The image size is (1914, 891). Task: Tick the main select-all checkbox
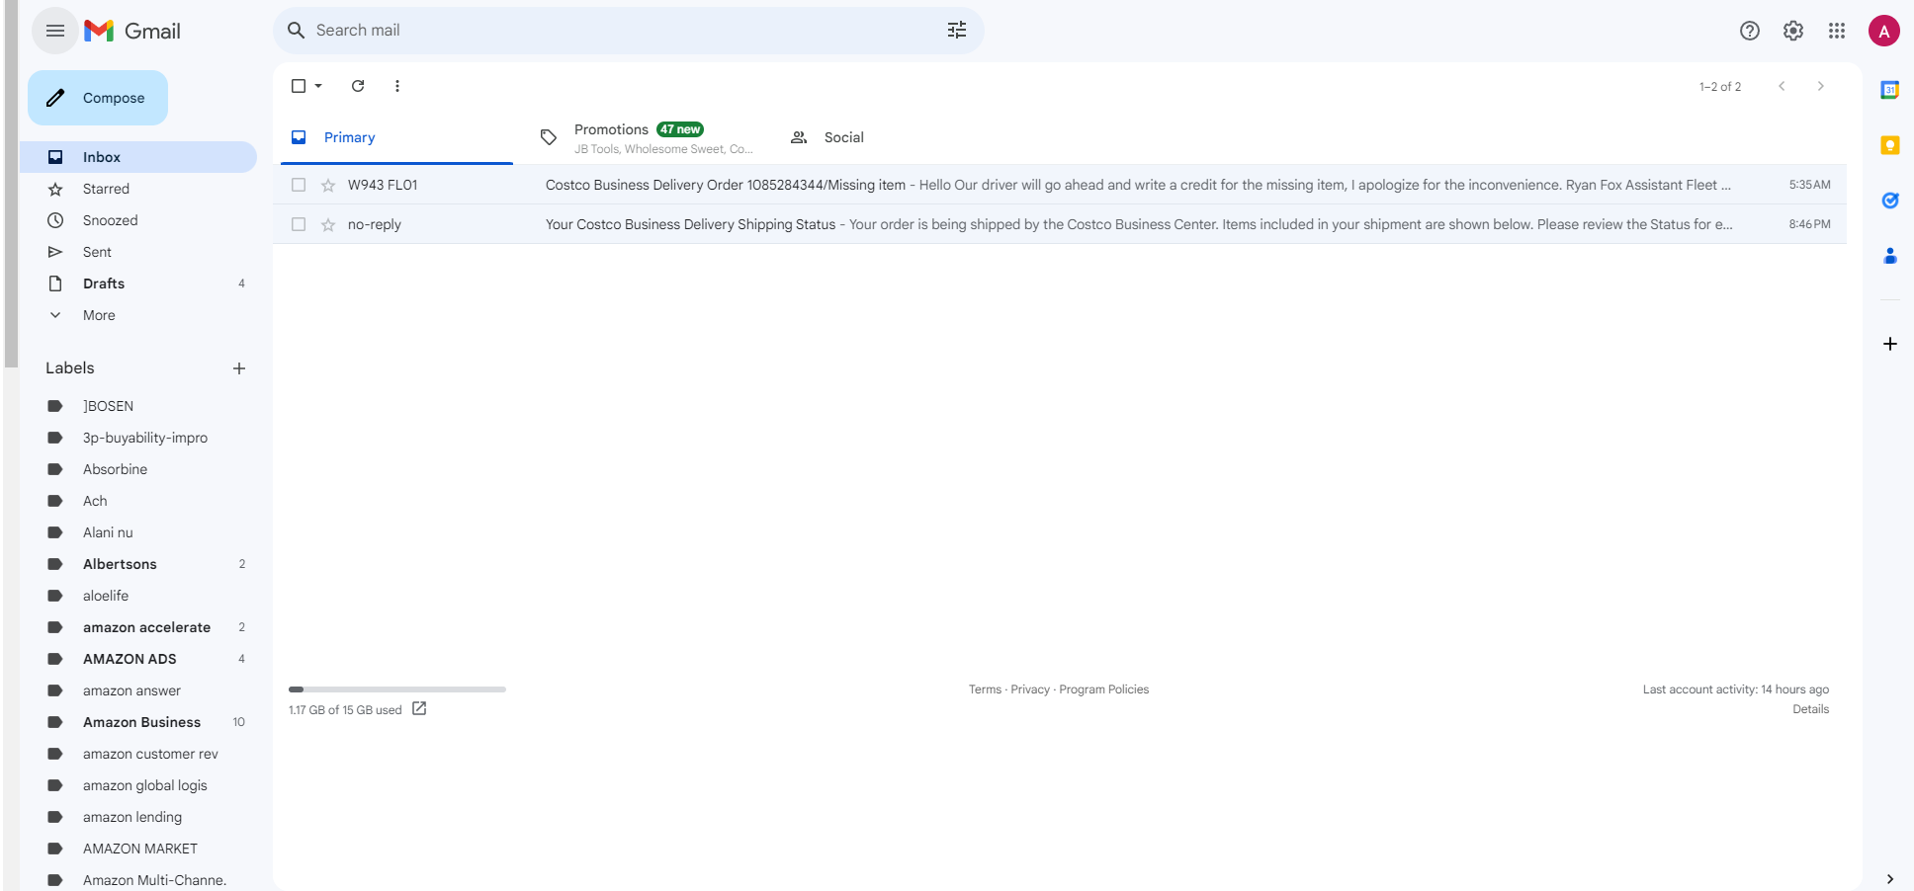(299, 86)
